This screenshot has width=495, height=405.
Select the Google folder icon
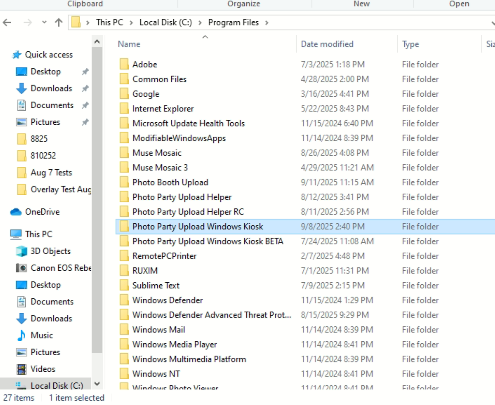124,94
